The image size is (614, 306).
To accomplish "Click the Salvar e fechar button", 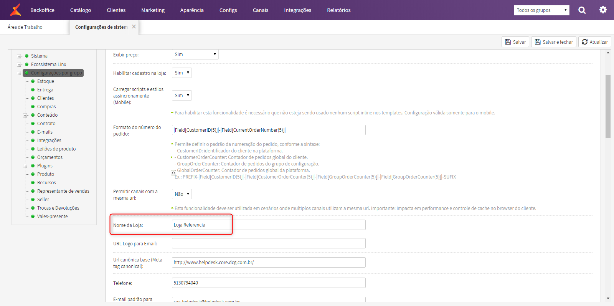I will point(554,42).
